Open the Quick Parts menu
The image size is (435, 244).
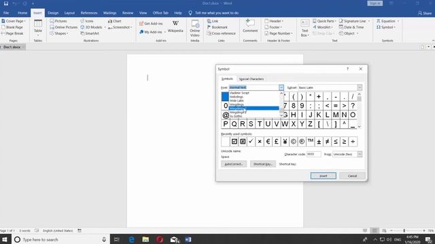click(324, 21)
